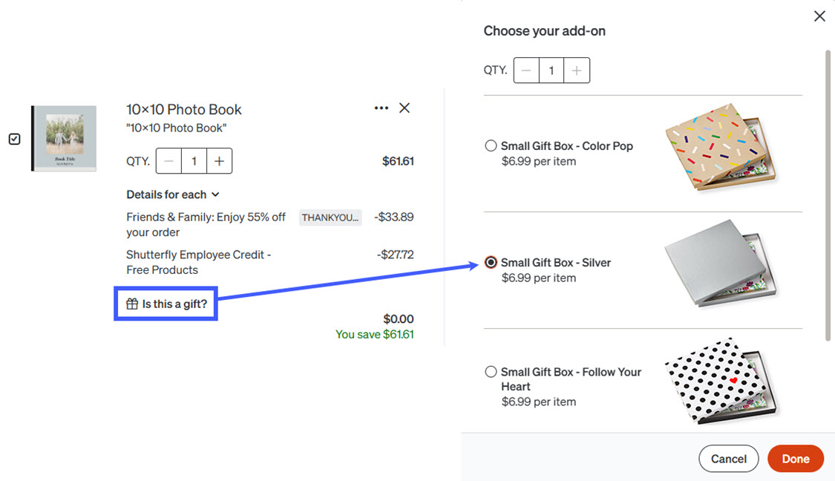Increase the photo book quantity with the plus button

[x=220, y=161]
